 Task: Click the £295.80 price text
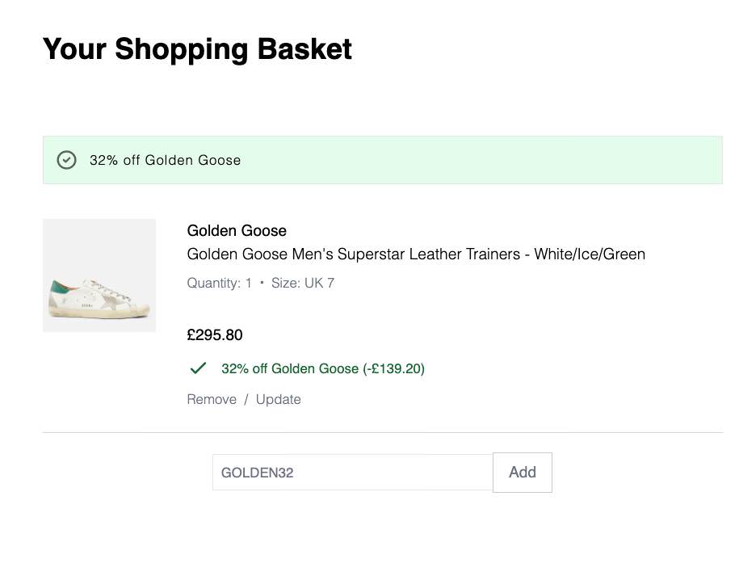215,334
